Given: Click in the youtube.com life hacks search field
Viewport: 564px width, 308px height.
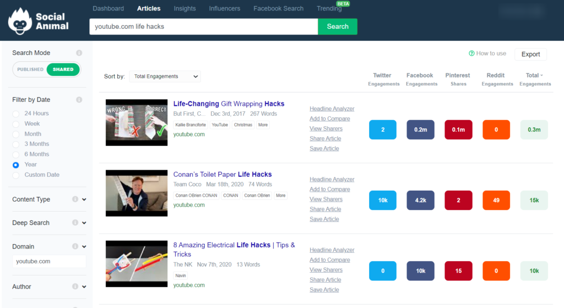Looking at the screenshot, I should (204, 26).
